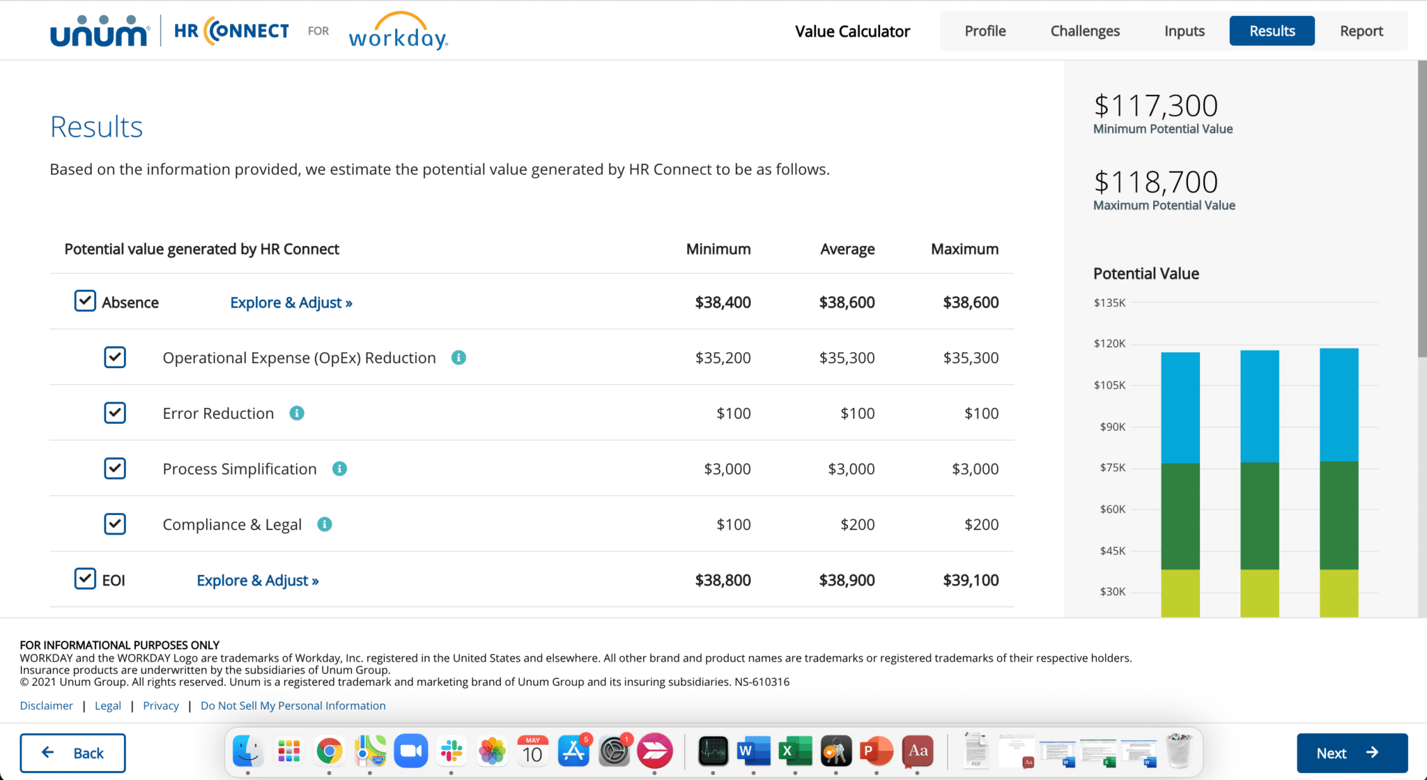Click EOI maximum value $39,100
The image size is (1427, 780).
[971, 581]
